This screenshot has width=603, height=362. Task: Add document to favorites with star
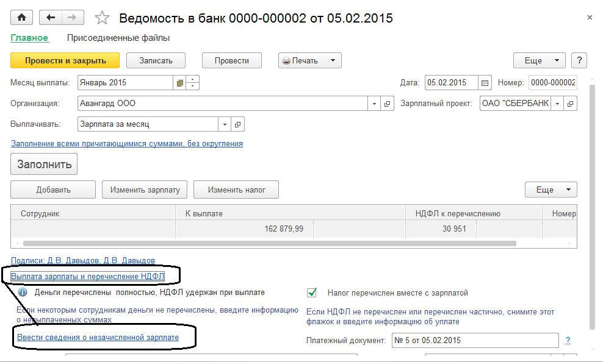tap(103, 18)
